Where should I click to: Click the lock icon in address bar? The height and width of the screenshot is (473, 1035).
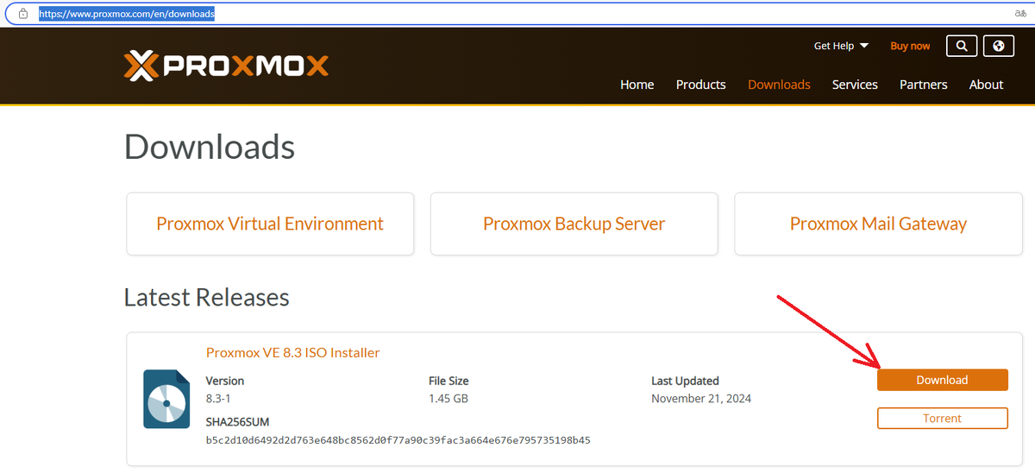23,14
